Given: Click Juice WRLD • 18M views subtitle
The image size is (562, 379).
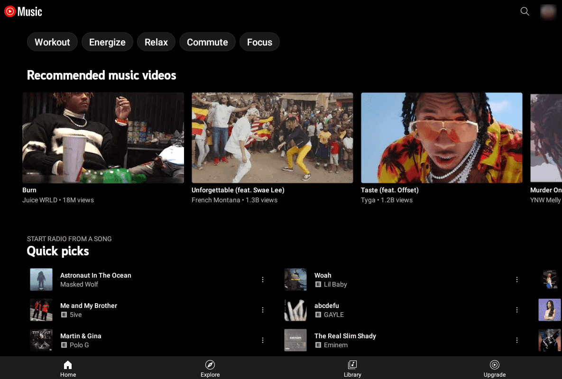Looking at the screenshot, I should coord(58,200).
